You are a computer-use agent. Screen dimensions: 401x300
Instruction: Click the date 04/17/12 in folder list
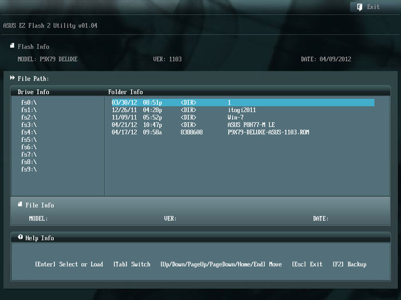coord(124,132)
